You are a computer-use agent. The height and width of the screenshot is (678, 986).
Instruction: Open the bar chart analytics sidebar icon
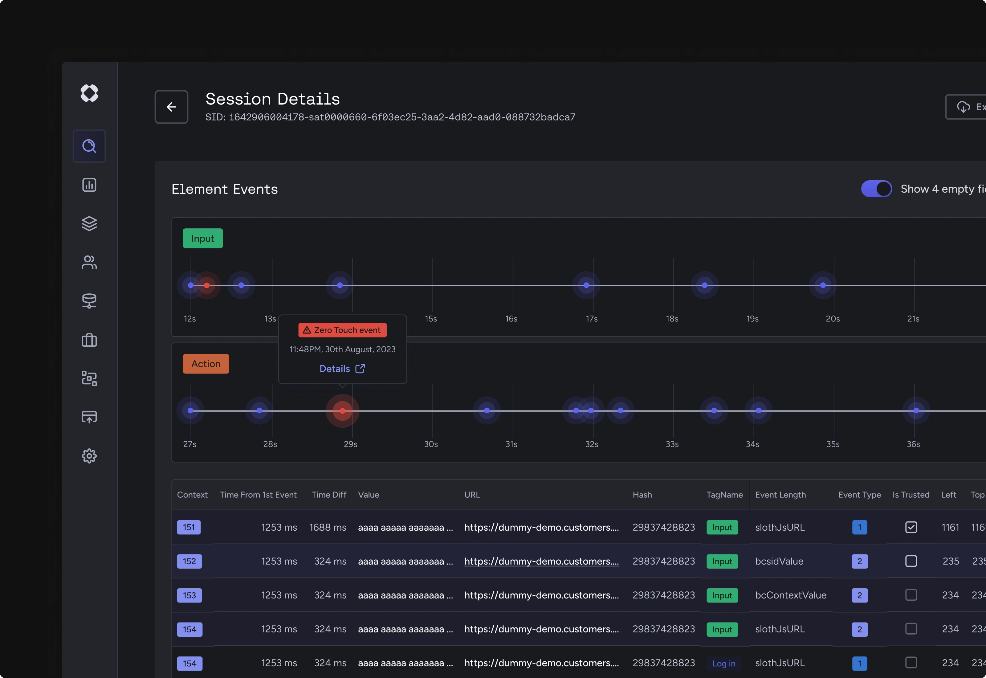89,185
